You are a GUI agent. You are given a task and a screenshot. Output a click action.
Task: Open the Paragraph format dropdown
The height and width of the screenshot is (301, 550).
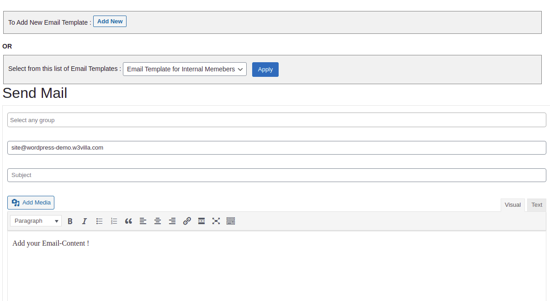pos(36,221)
